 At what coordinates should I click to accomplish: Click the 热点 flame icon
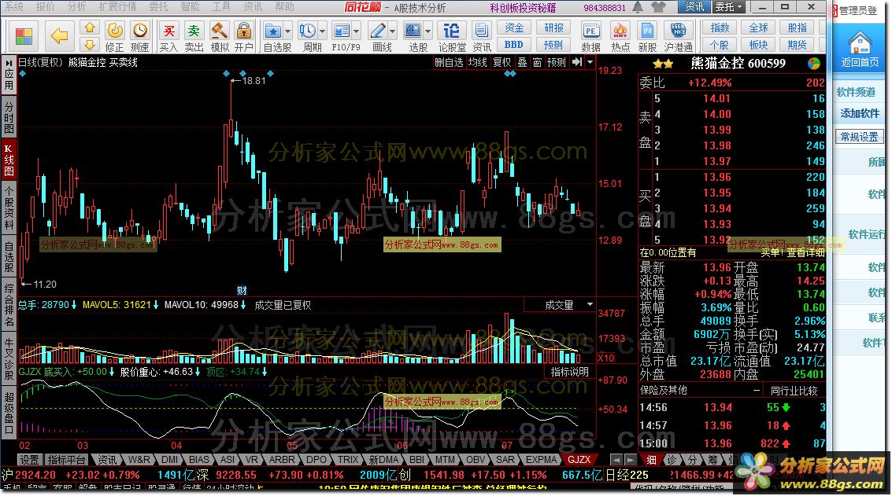[620, 31]
